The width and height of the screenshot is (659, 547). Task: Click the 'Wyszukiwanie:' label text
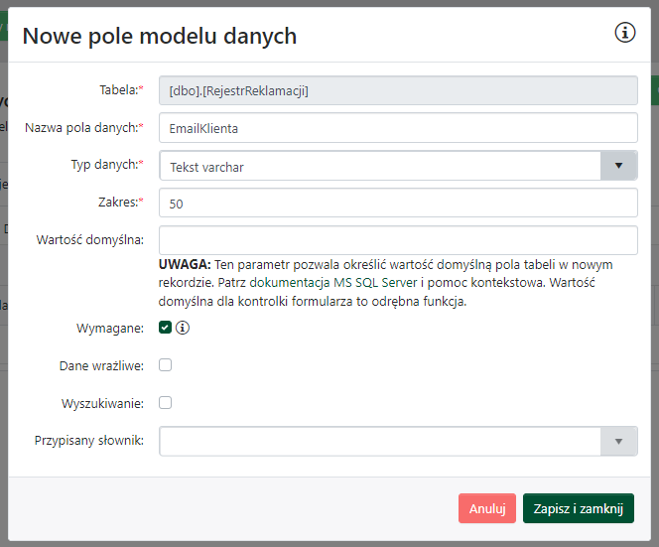102,403
